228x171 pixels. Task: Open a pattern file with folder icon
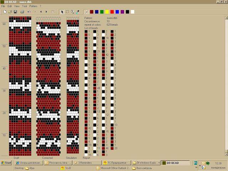[10, 12]
